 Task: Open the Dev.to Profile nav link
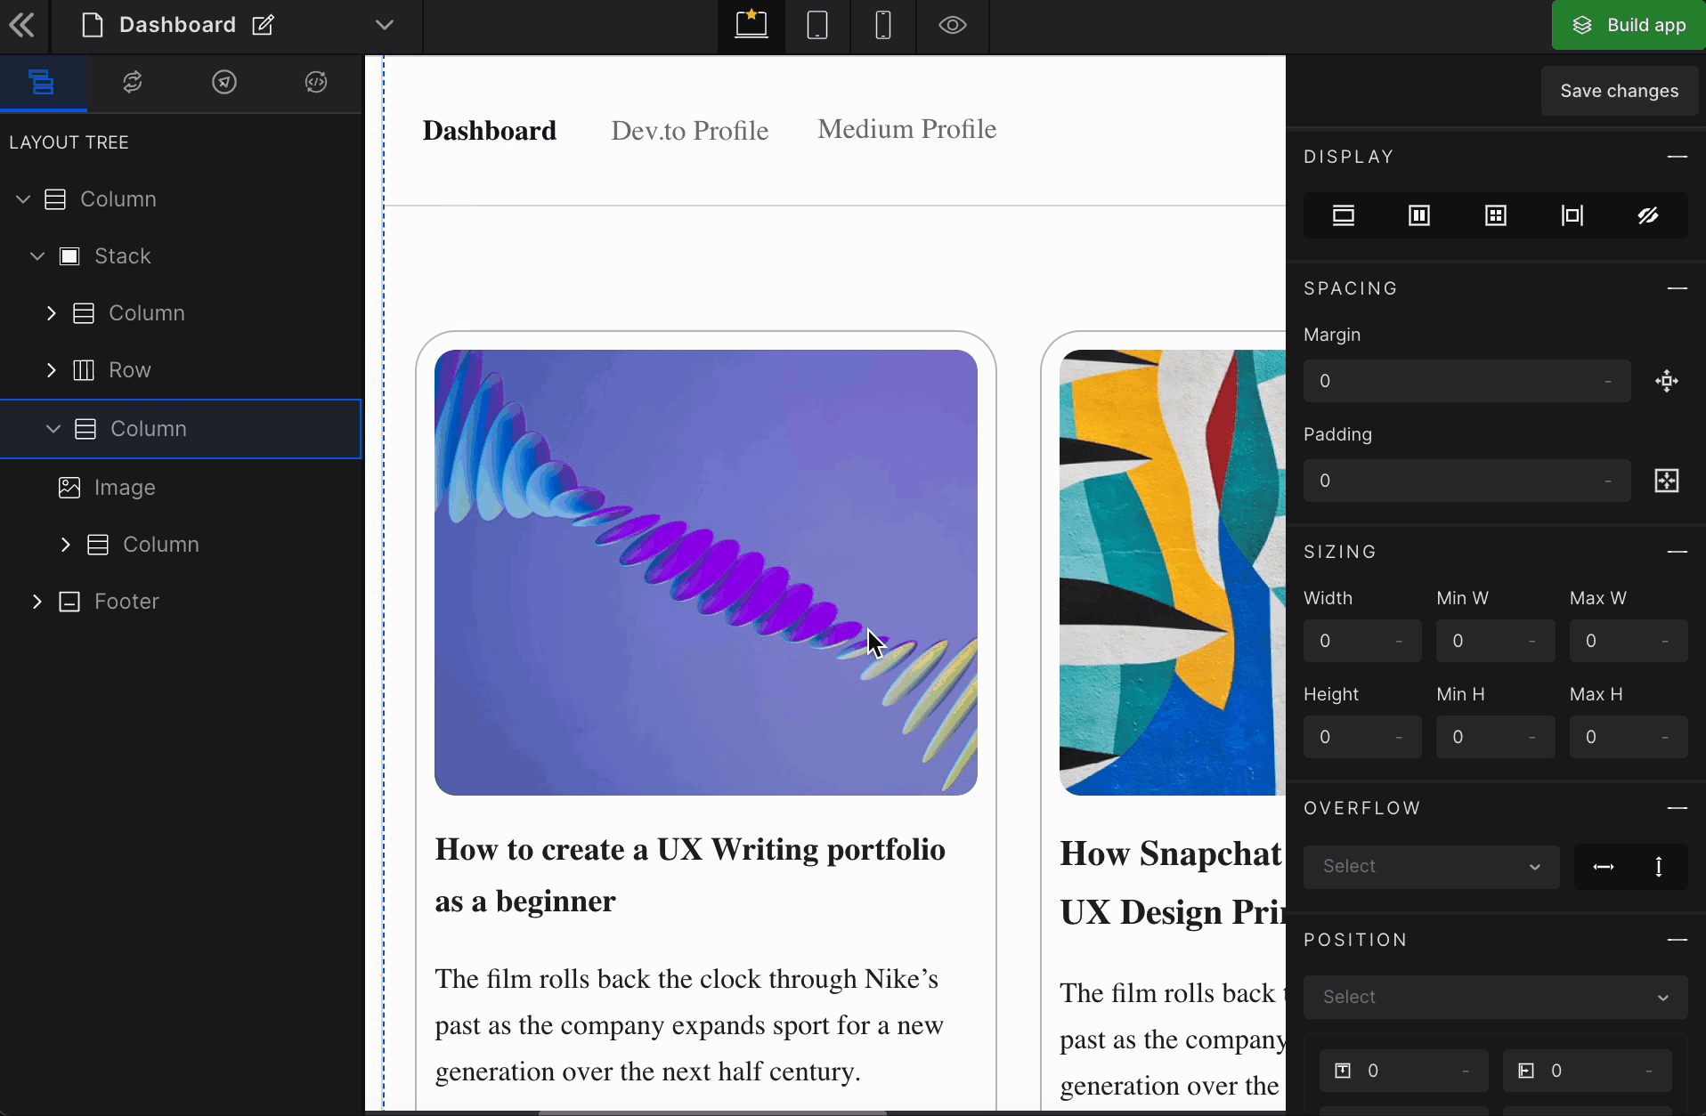[690, 131]
